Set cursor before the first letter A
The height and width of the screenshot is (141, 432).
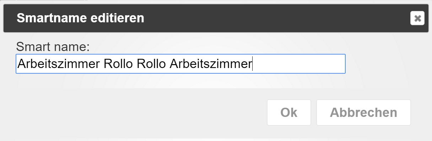pos(17,64)
